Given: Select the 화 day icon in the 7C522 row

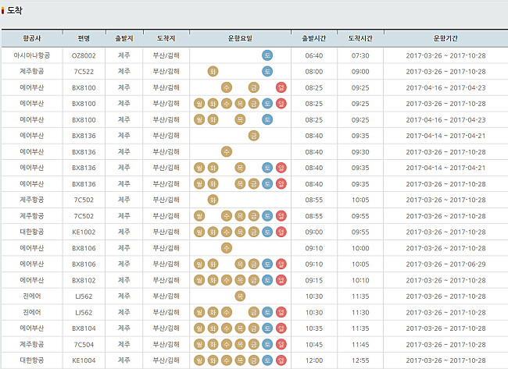Looking at the screenshot, I should click(213, 72).
